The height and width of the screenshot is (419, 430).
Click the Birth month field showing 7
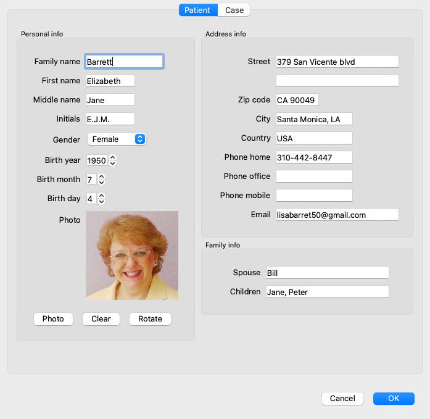pyautogui.click(x=91, y=180)
